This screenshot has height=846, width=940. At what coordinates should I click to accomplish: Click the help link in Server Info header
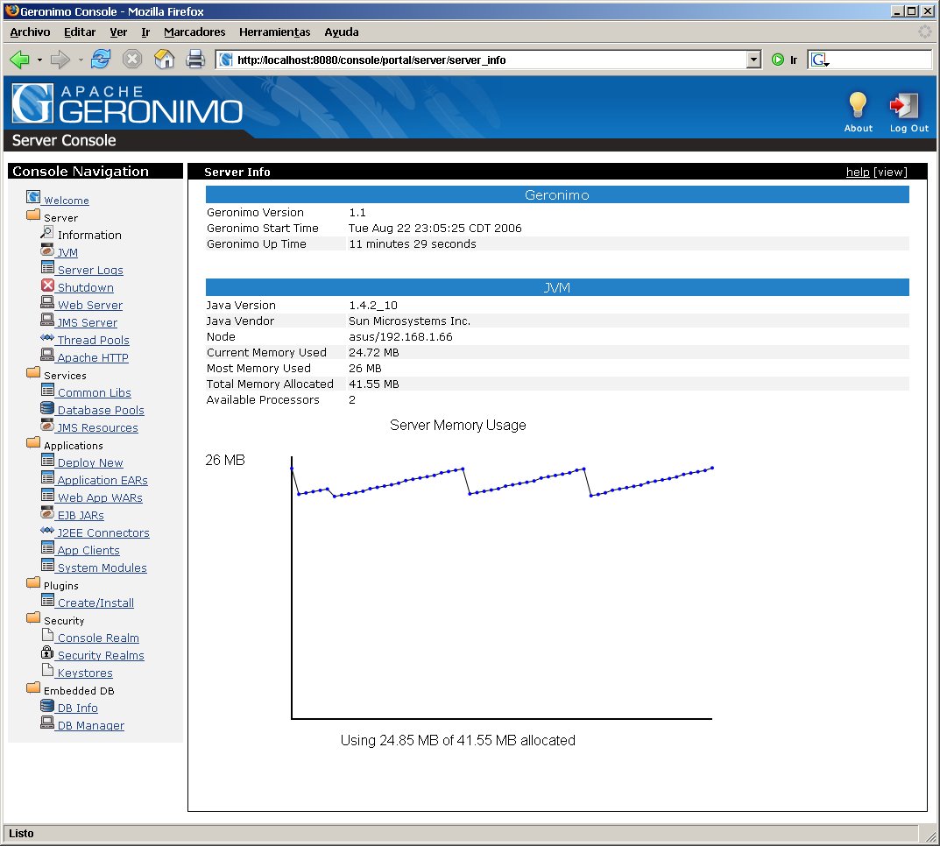point(858,172)
